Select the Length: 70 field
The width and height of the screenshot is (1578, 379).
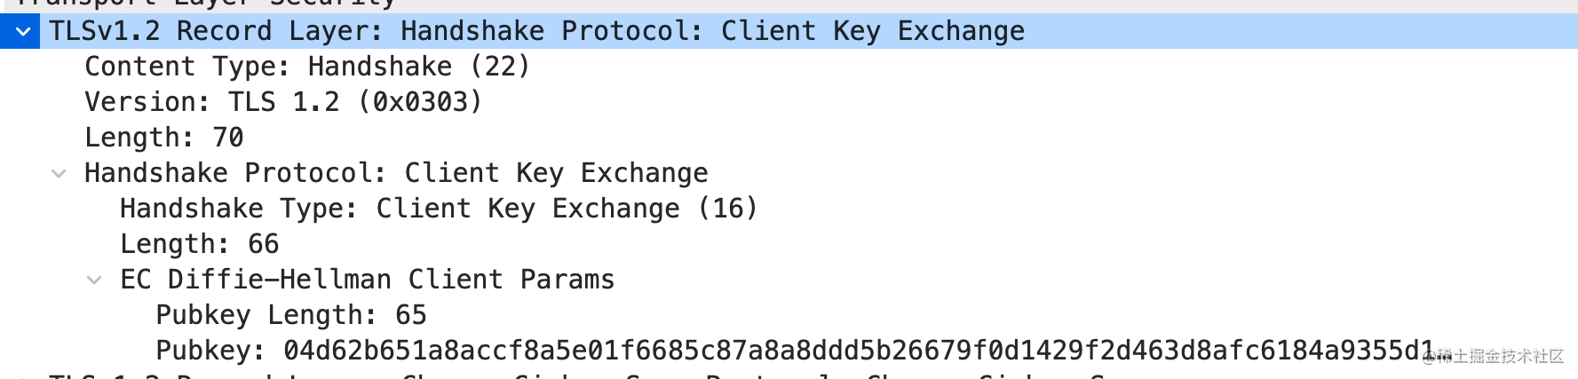163,138
